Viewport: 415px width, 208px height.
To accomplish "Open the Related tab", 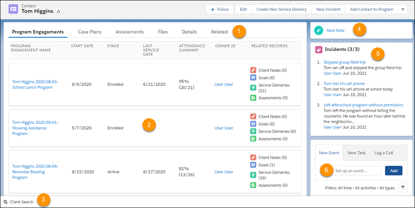I will tap(219, 32).
